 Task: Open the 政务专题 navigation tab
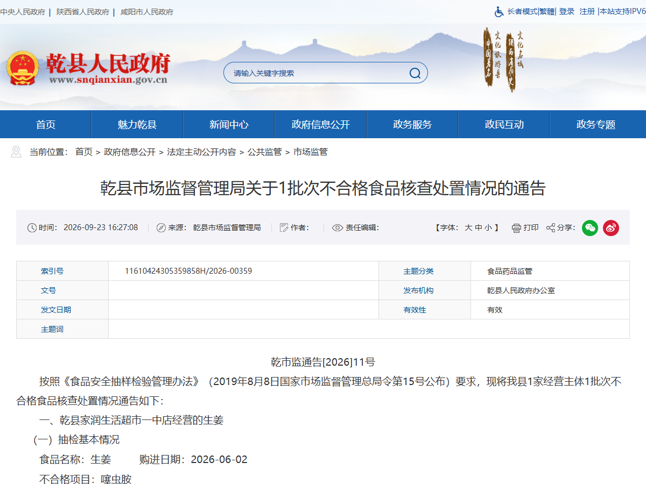[596, 124]
